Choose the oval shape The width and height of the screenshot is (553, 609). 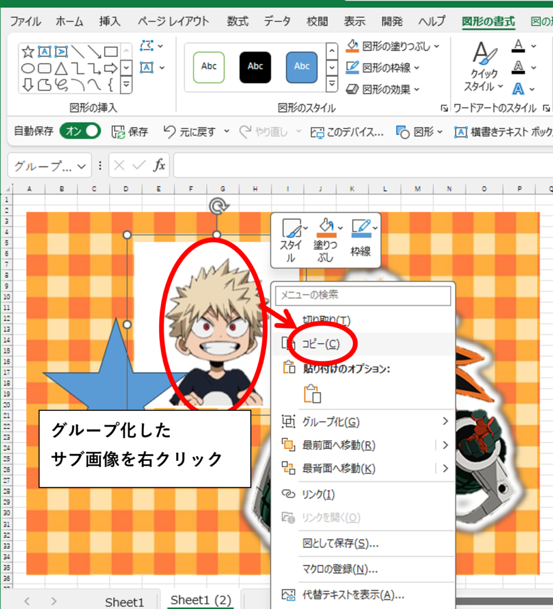point(28,68)
